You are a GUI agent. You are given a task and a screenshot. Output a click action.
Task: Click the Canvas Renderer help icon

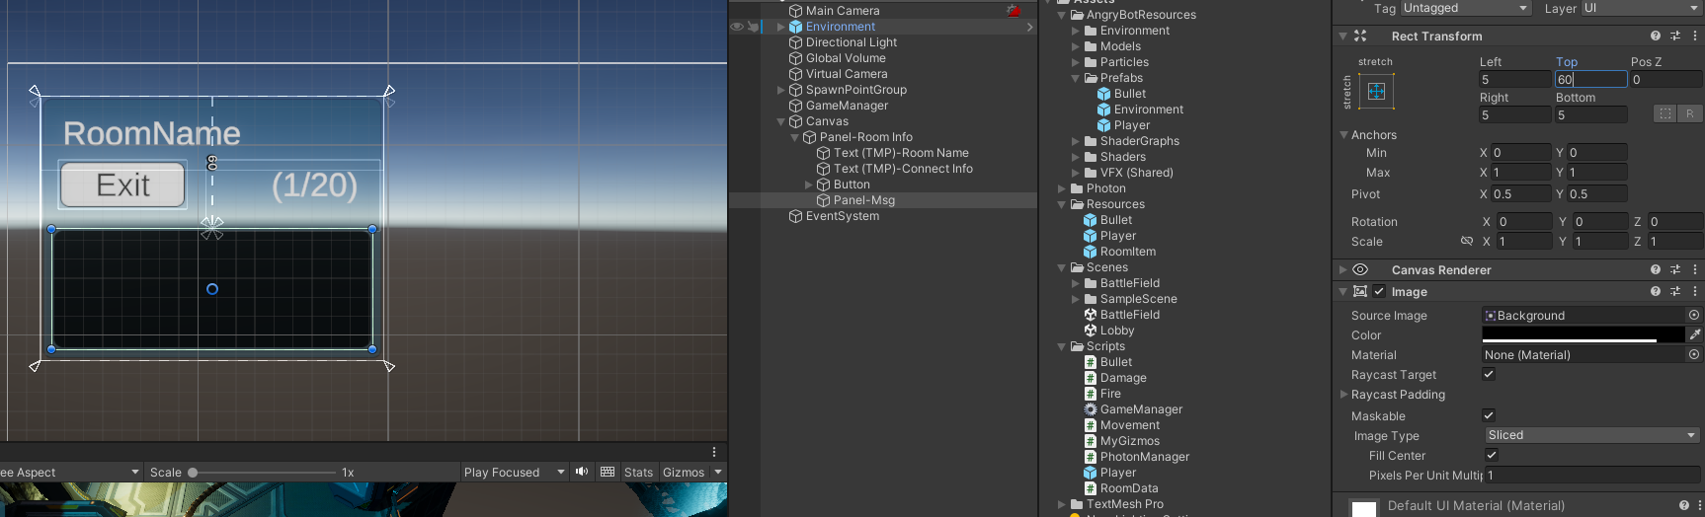pos(1656,269)
